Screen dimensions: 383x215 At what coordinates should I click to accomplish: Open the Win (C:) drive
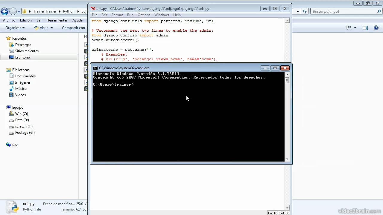tap(22, 114)
